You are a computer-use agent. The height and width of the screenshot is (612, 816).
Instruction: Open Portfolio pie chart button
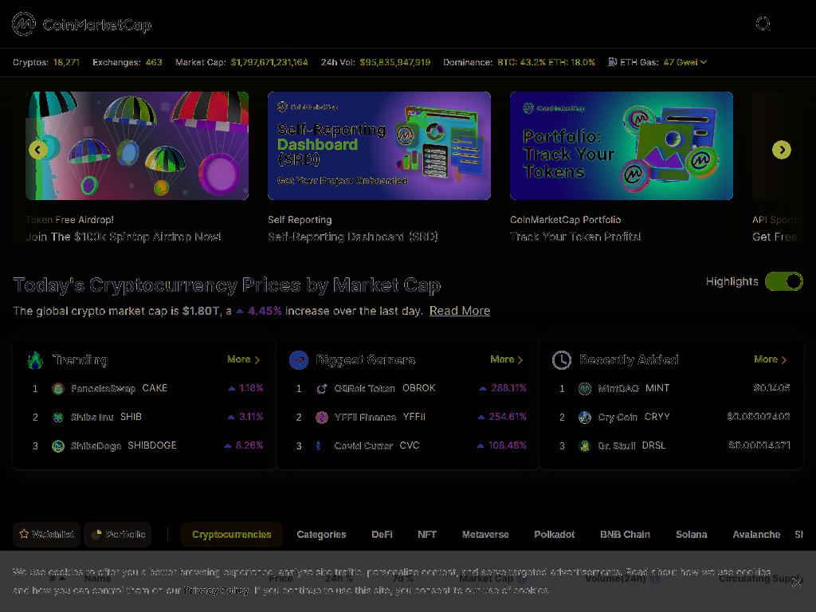point(118,535)
